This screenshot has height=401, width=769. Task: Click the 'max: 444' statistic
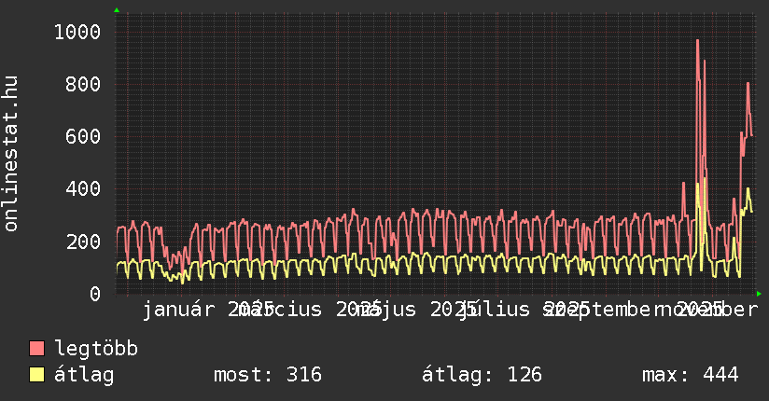pyautogui.click(x=690, y=375)
